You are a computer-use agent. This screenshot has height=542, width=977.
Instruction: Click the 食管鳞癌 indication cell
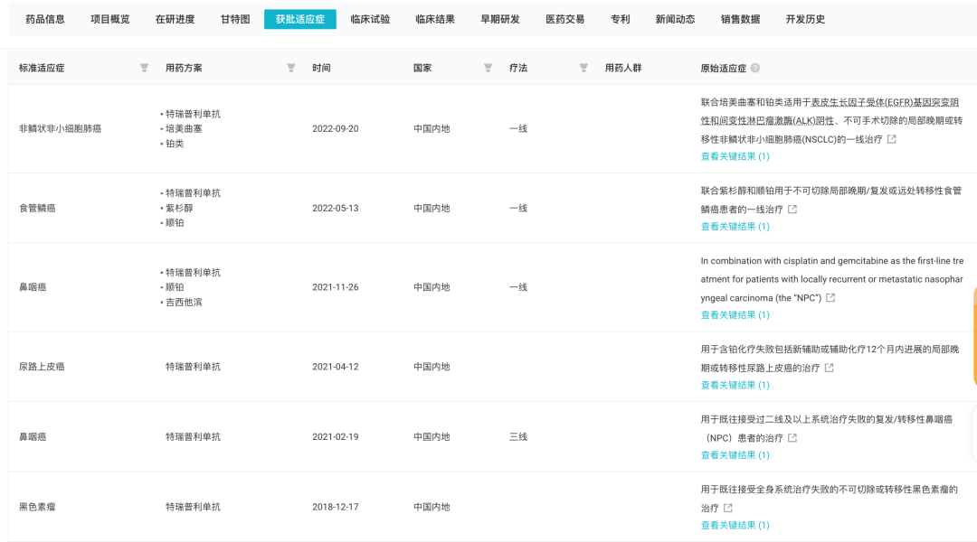click(x=37, y=208)
